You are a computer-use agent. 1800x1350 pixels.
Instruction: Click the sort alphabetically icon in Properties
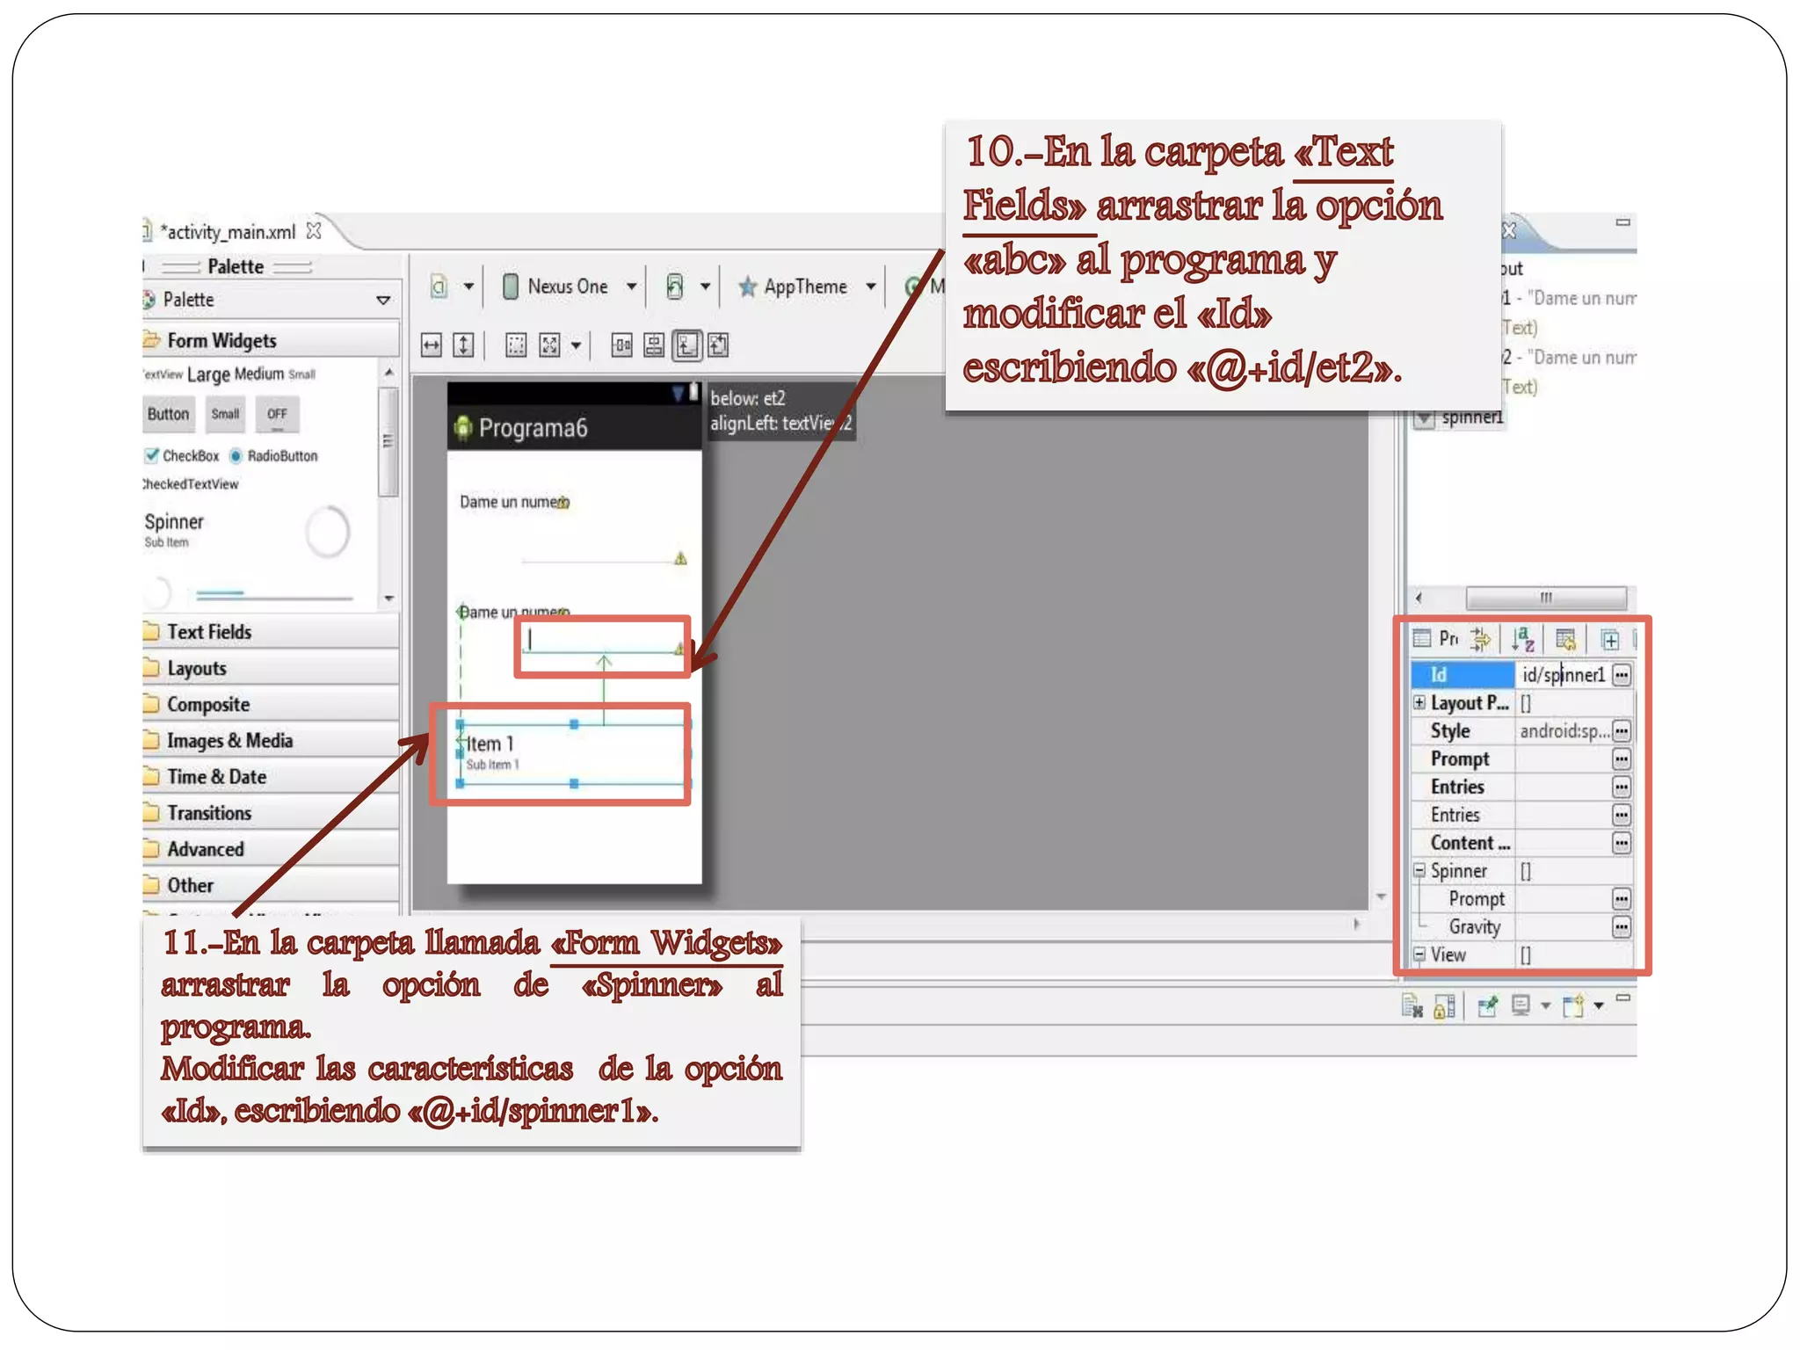point(1523,639)
